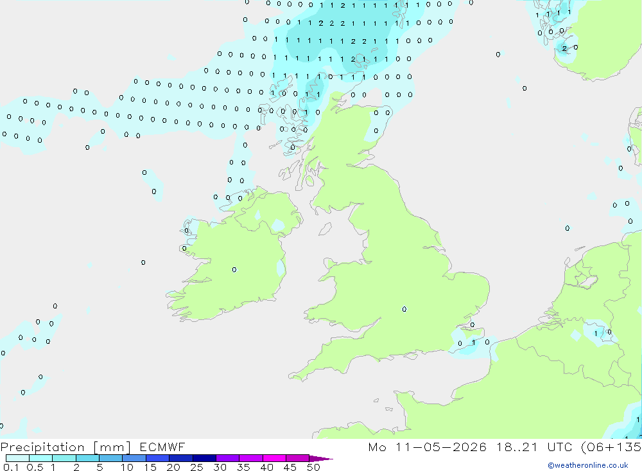
Task: Click the "(06+135" forecast run text
Action: point(611,447)
